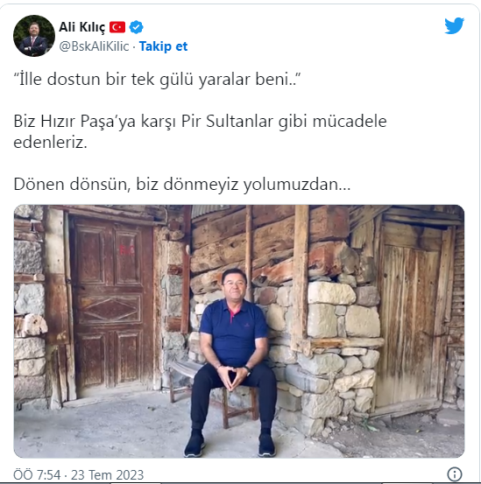This screenshot has height=484, width=481.
Task: Click the Turkish flag emoji
Action: [x=117, y=27]
